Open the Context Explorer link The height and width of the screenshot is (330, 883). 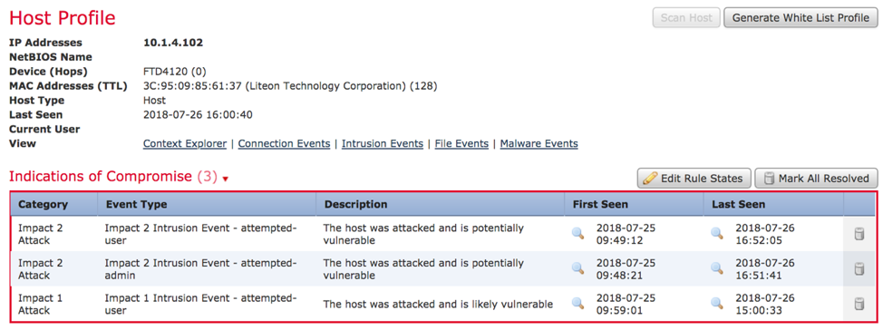185,143
